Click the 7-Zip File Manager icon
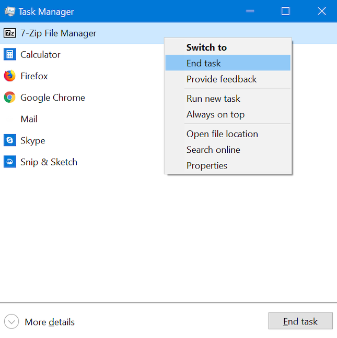The width and height of the screenshot is (337, 338). coord(10,33)
